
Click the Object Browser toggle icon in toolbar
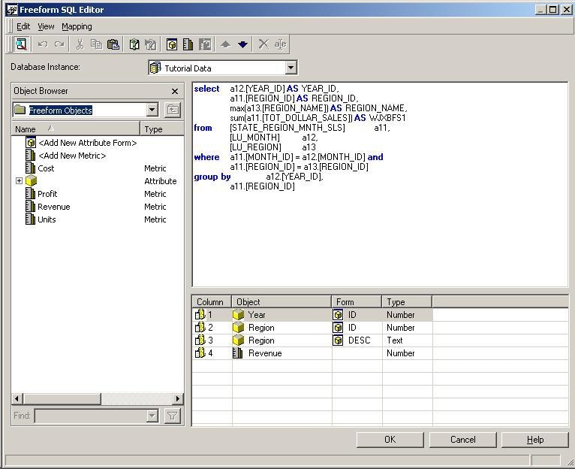tap(21, 44)
